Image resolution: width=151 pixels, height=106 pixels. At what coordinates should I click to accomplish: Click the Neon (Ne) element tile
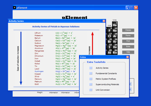115,30
